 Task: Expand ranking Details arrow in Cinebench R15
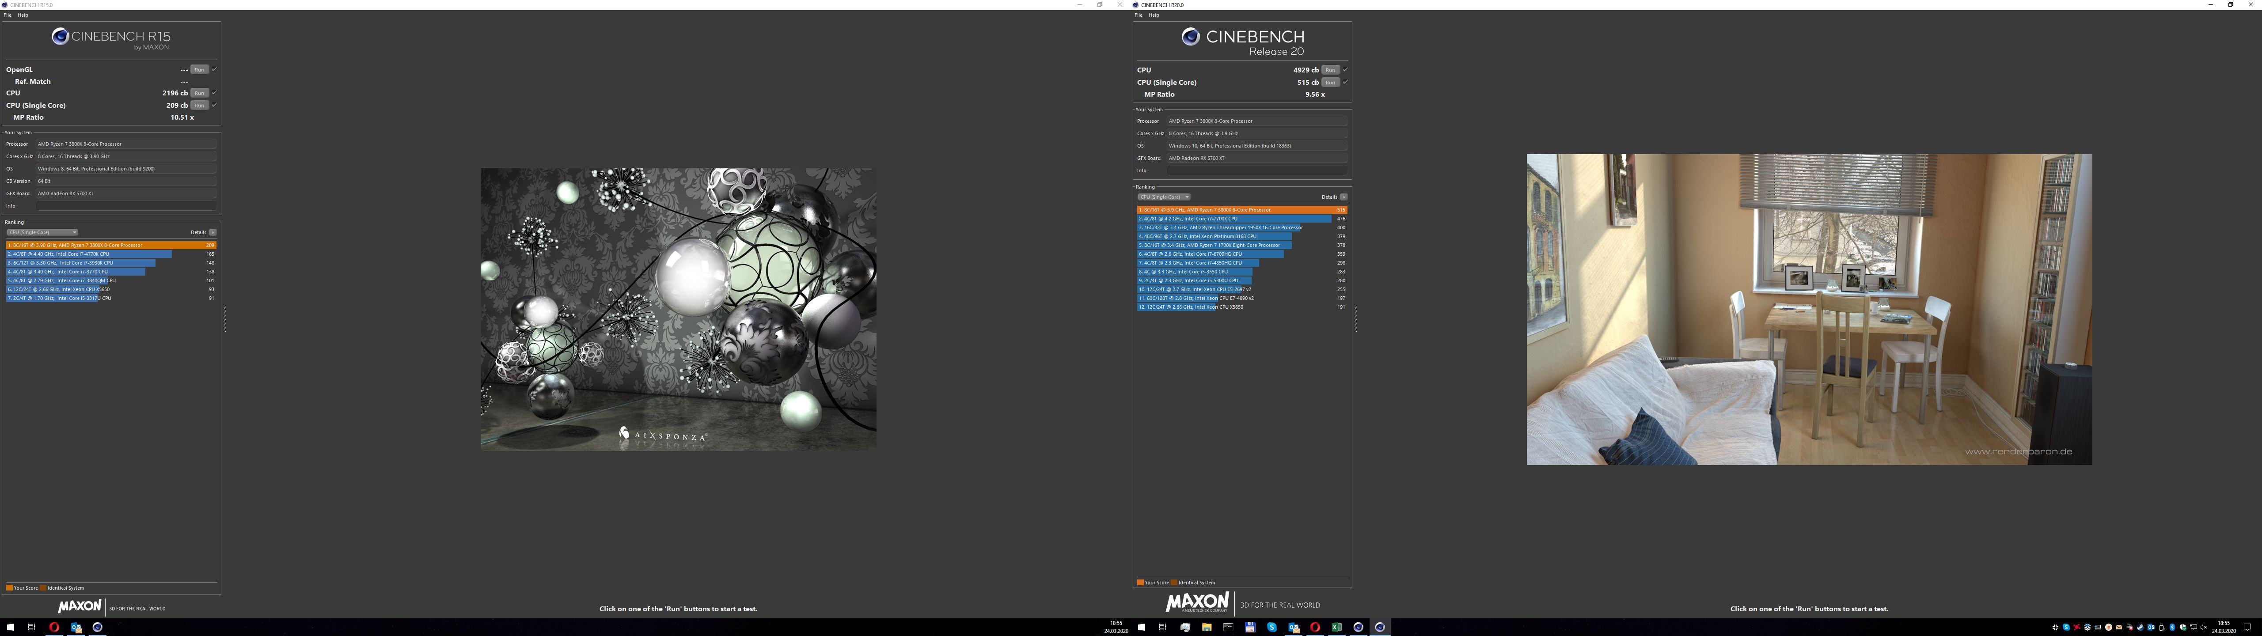(x=213, y=233)
